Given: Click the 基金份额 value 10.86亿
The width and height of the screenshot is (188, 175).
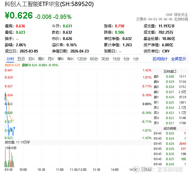Looking at the screenshot, I should click(169, 39).
